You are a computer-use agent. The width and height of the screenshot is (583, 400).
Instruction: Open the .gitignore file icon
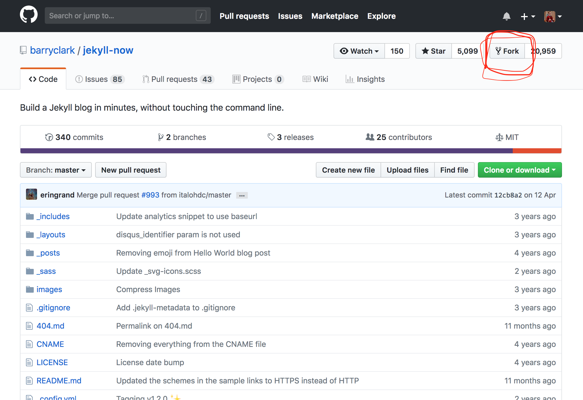tap(29, 308)
